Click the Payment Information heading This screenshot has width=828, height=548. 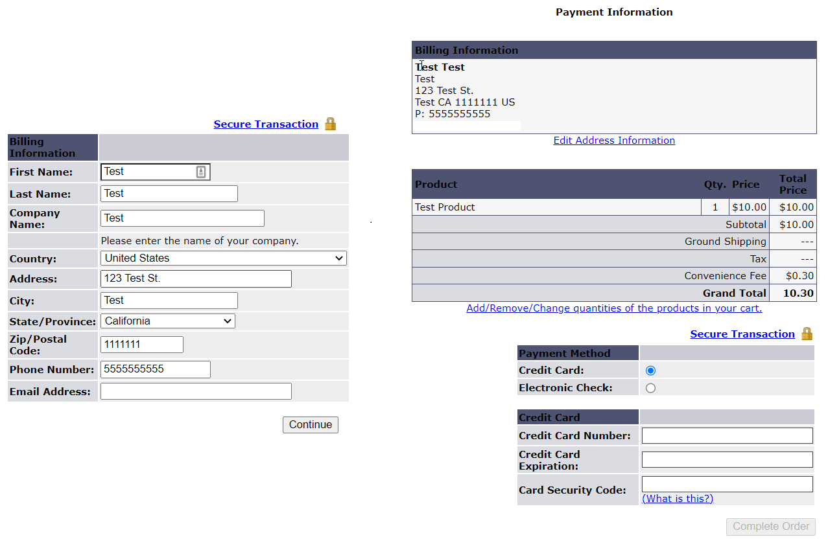click(x=614, y=12)
